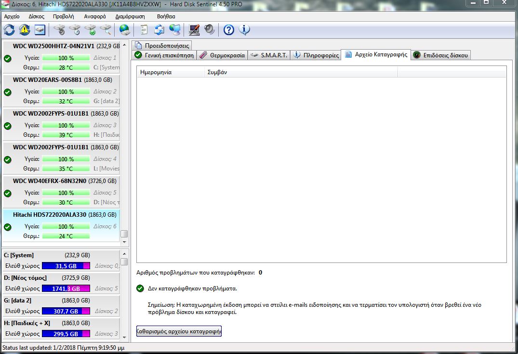Select the C: [System] partition entry
The width and height of the screenshot is (518, 354).
(61, 260)
